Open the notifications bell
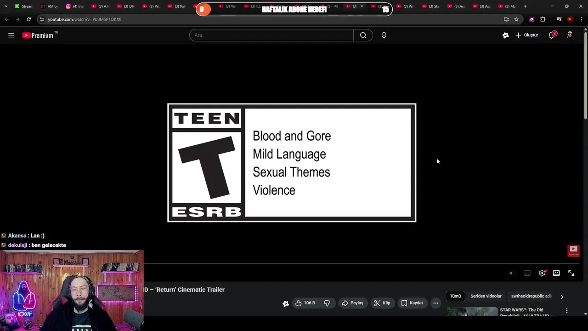Image resolution: width=588 pixels, height=331 pixels. (x=552, y=35)
